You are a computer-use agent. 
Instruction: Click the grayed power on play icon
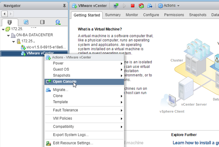pos(124,6)
